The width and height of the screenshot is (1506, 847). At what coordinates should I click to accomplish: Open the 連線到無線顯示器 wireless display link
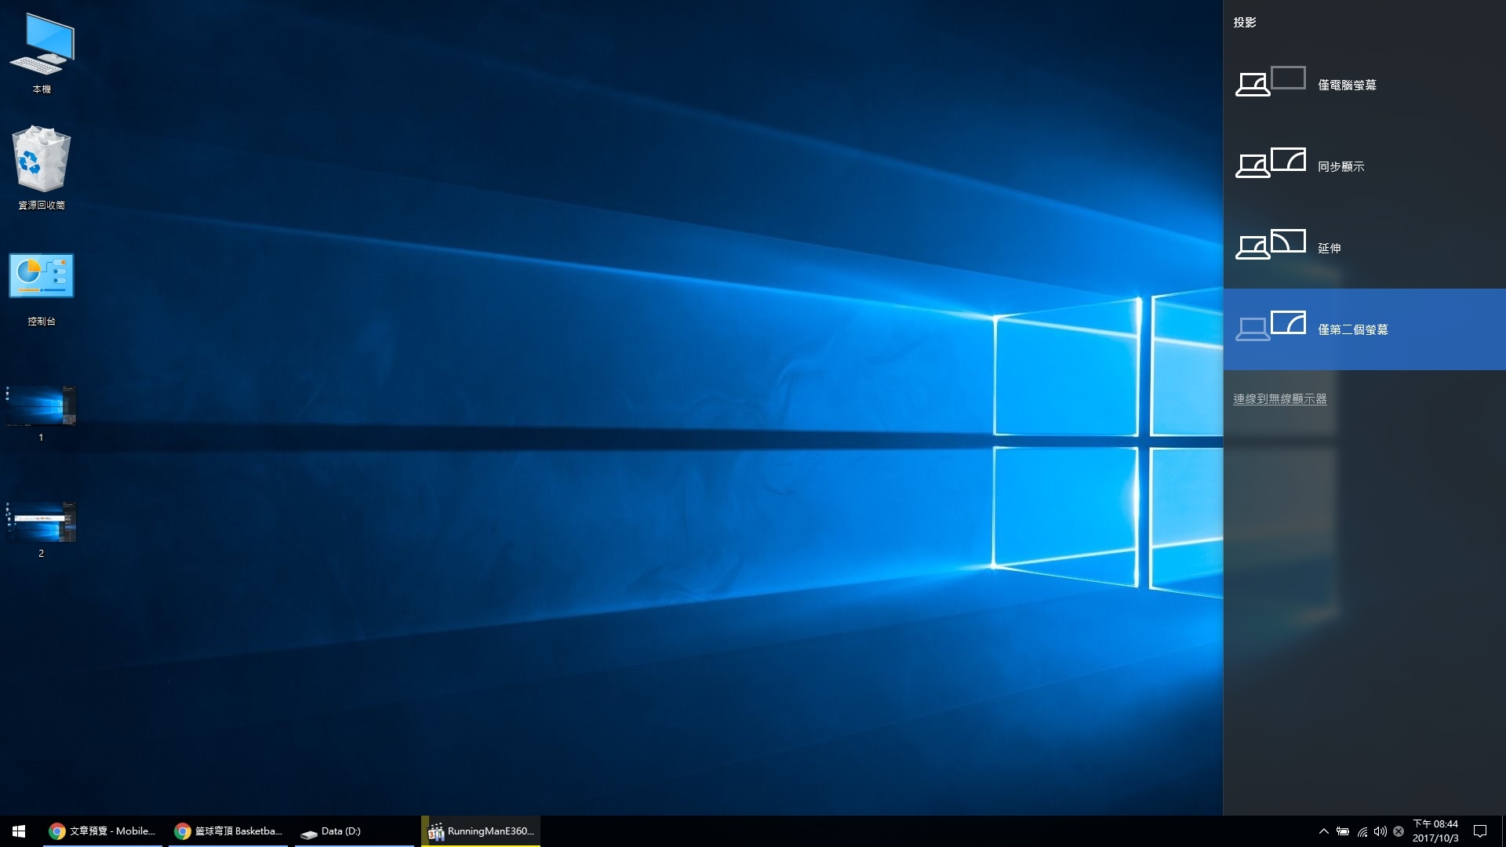coord(1279,399)
